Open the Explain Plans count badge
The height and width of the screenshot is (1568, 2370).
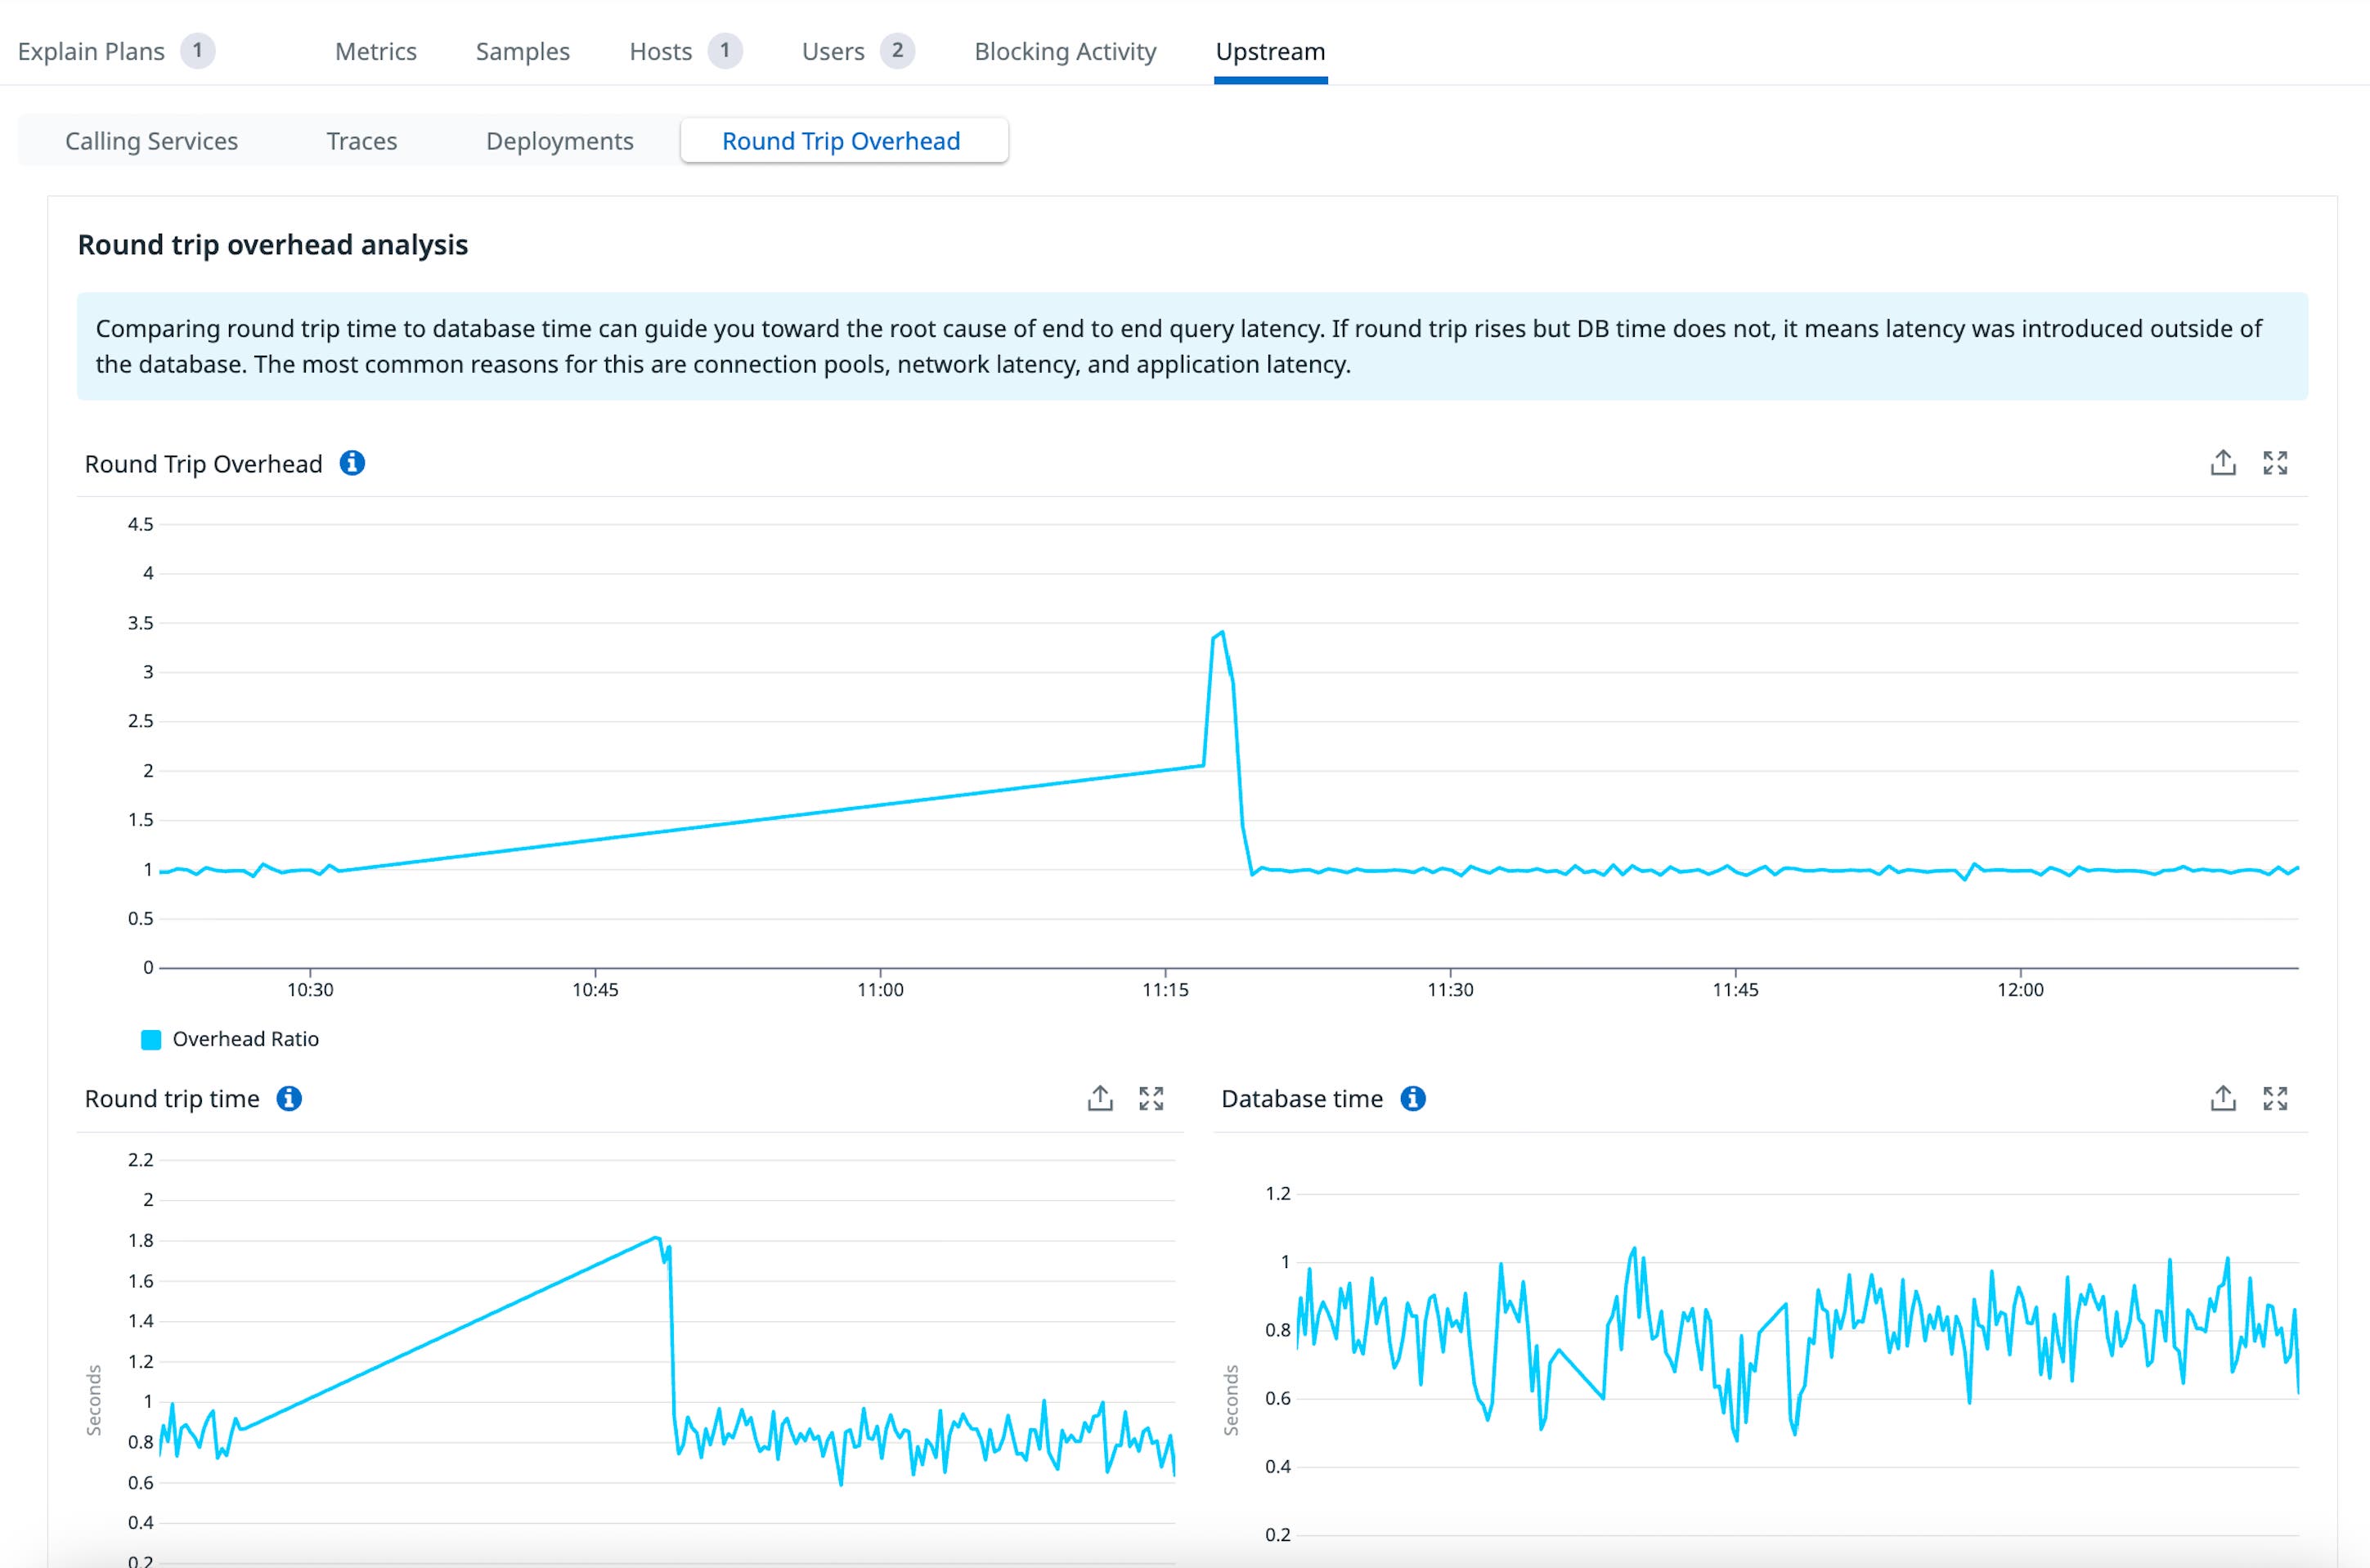point(198,50)
